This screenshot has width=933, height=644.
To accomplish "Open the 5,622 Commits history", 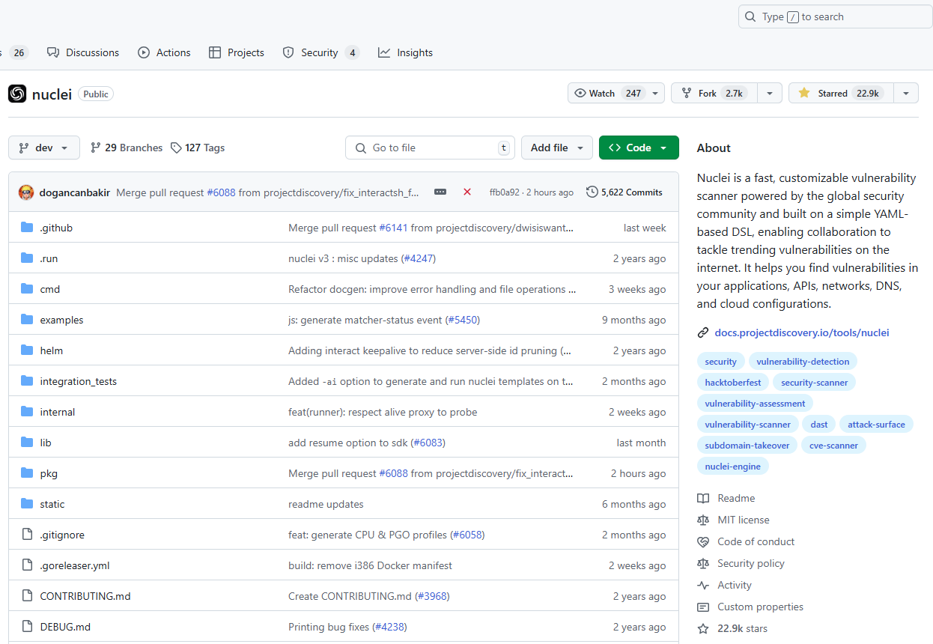I will pyautogui.click(x=624, y=192).
